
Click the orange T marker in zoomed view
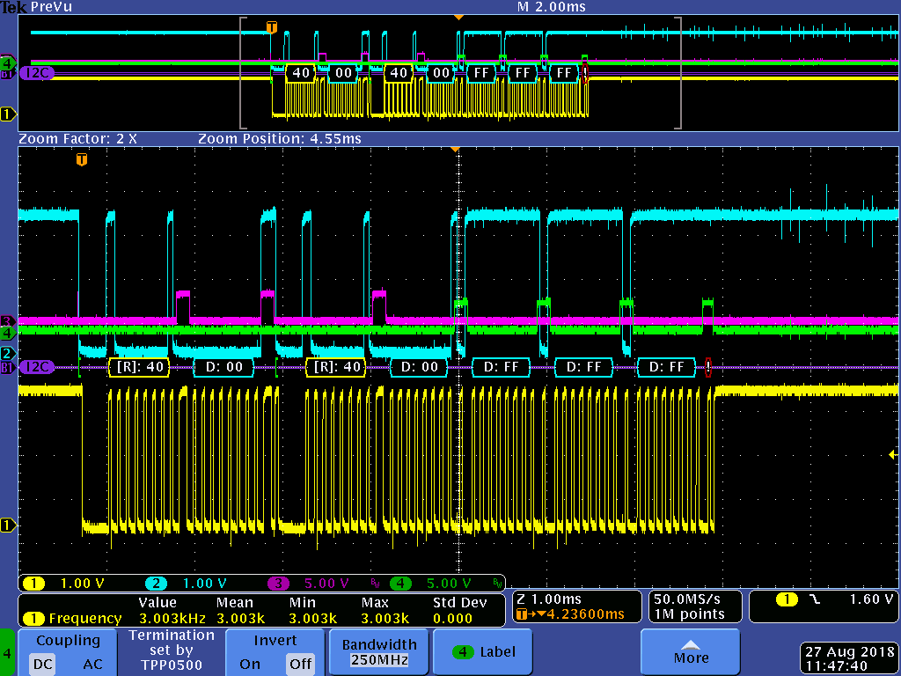pyautogui.click(x=82, y=159)
